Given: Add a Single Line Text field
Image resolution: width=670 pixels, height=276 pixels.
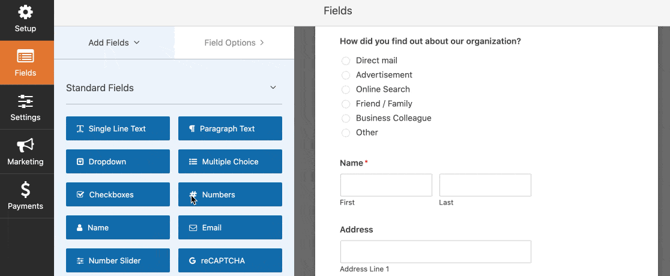Looking at the screenshot, I should point(118,128).
